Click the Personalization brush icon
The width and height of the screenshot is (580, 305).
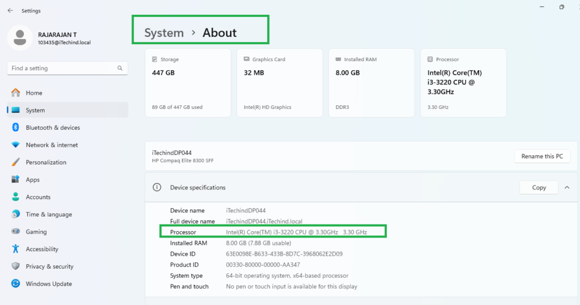coord(15,162)
